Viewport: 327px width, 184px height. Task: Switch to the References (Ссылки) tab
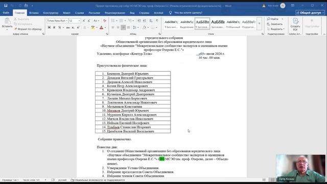pos(80,13)
